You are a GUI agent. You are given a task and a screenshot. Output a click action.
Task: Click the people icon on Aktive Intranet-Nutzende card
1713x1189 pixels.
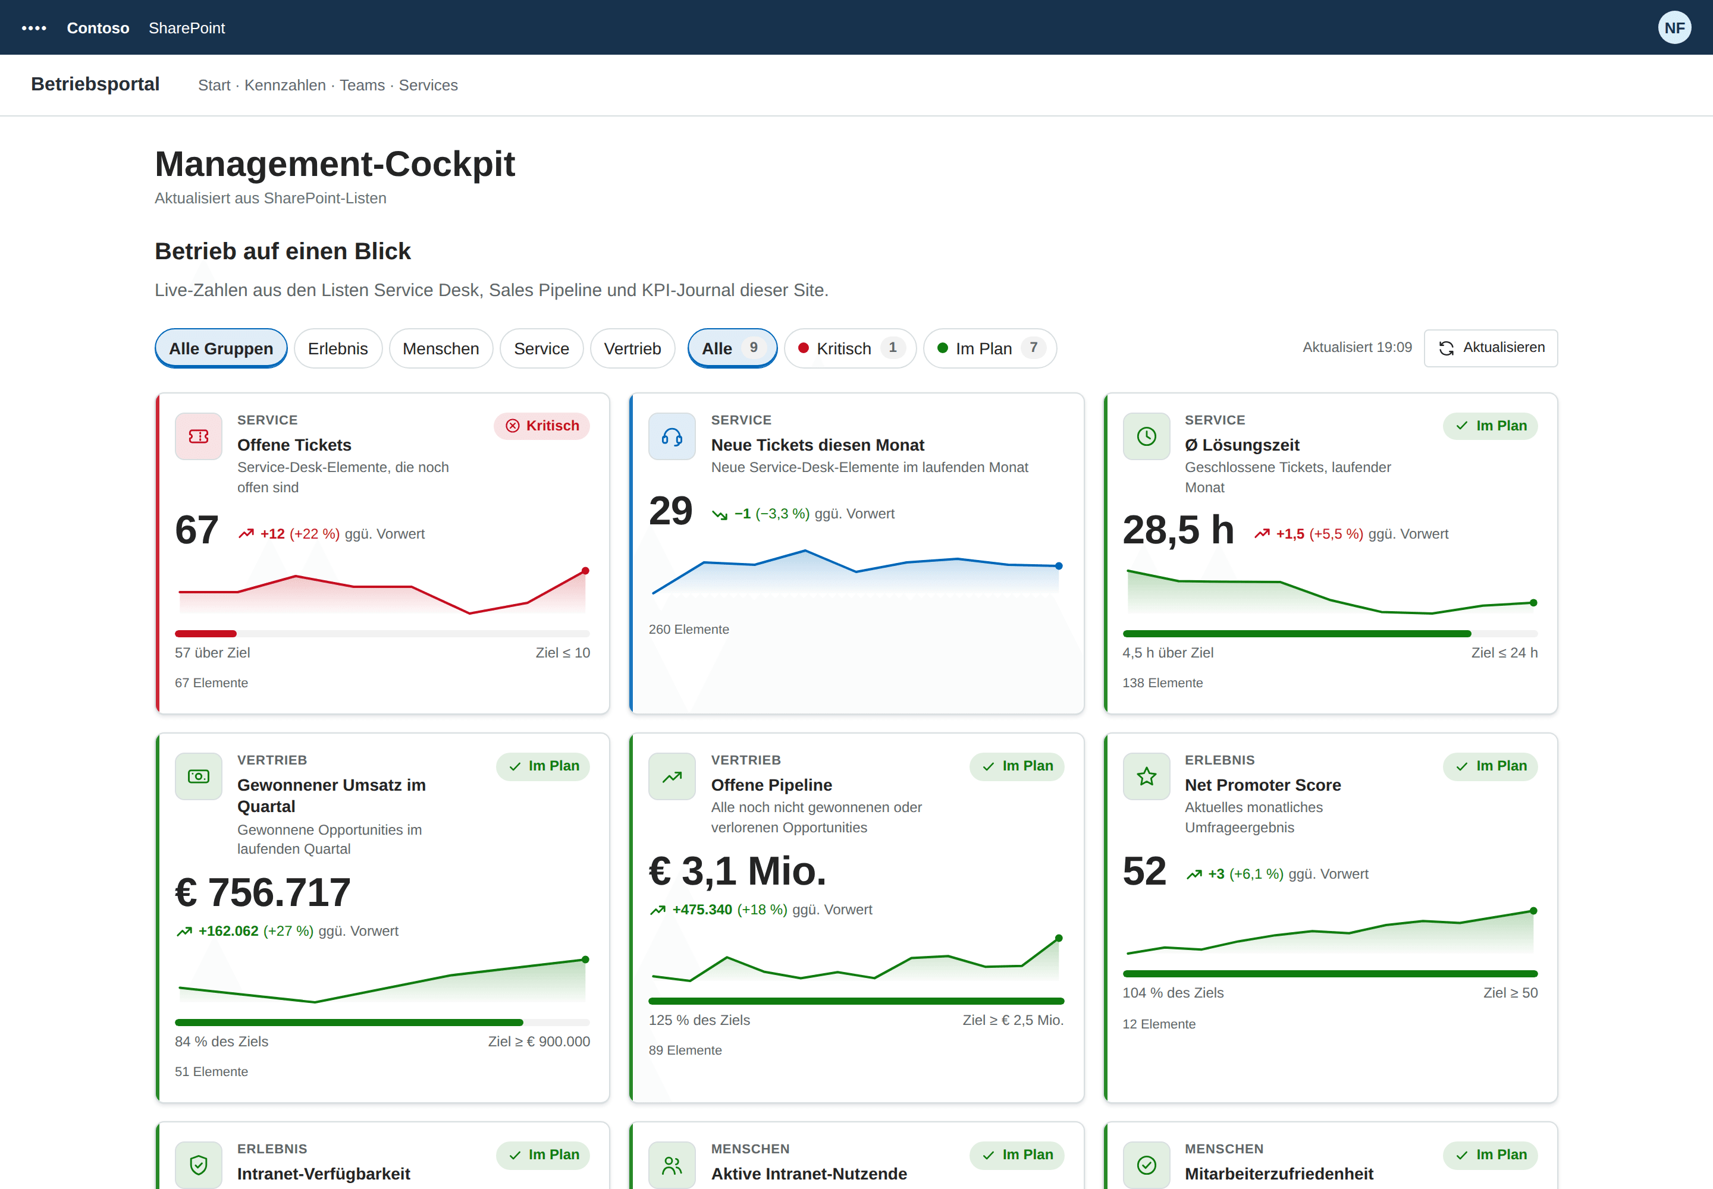coord(672,1165)
